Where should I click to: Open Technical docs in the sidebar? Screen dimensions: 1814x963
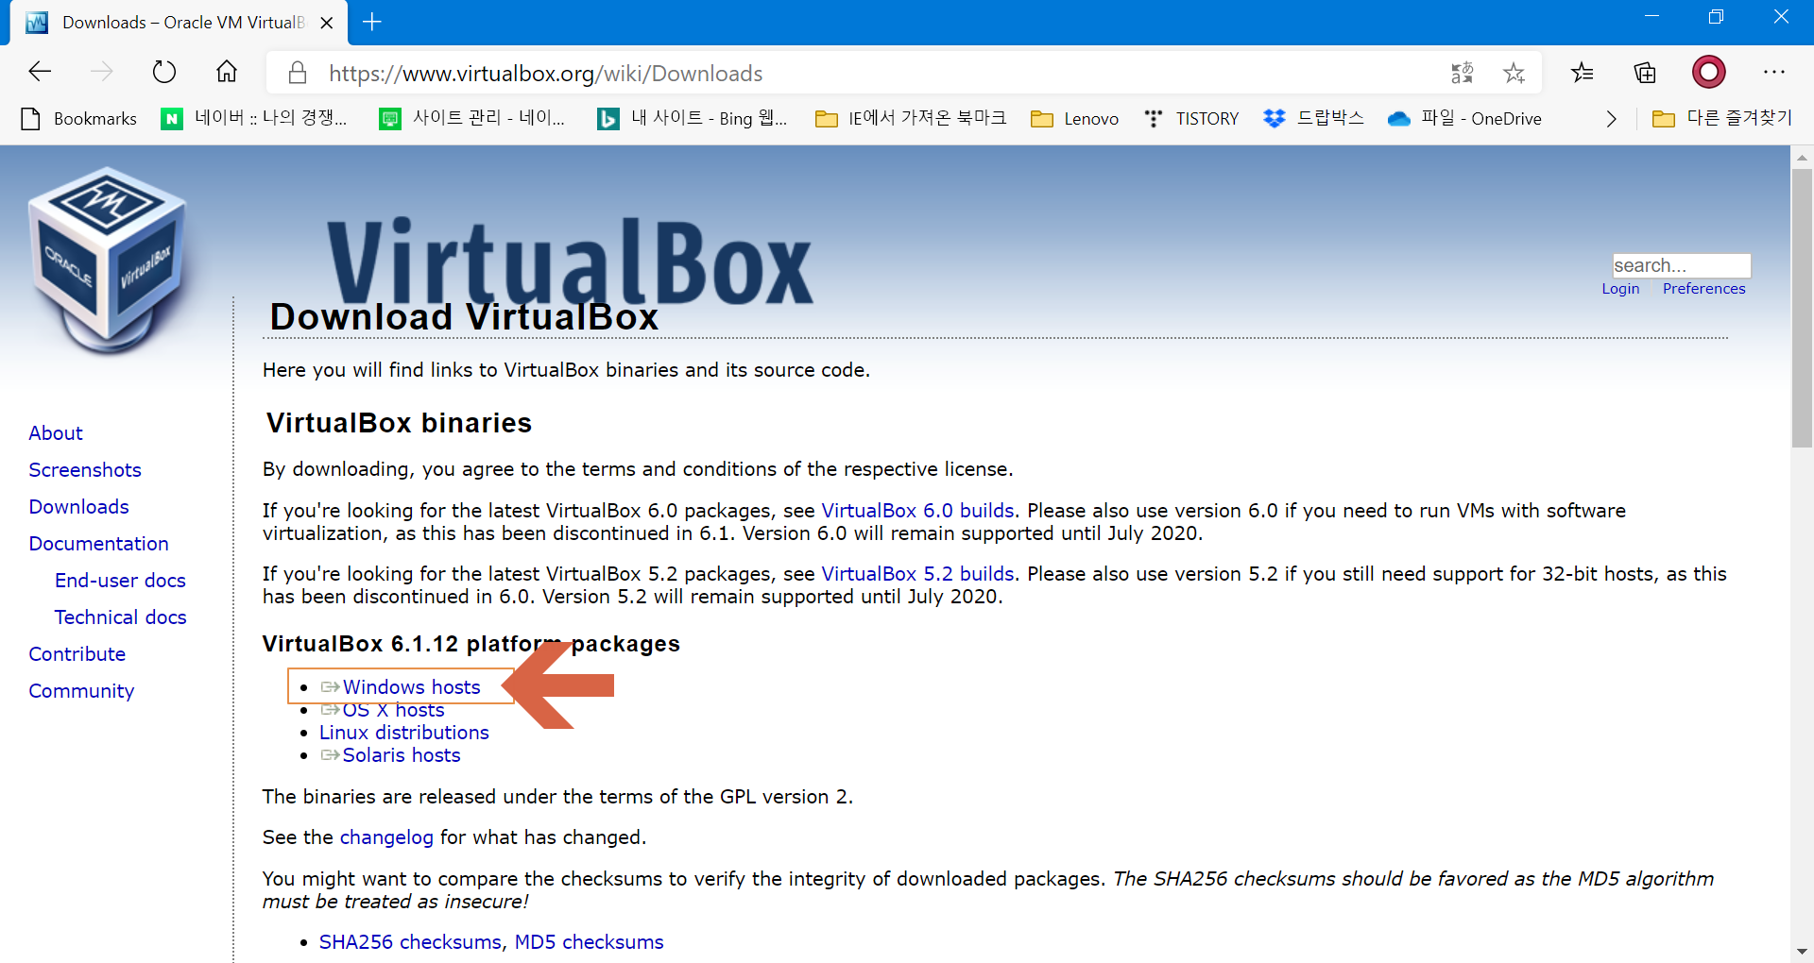point(120,617)
